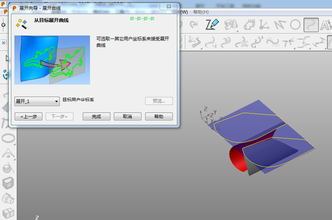Expand the solid shapes tool flyout arrow
This screenshot has height=220, width=332.
click(x=237, y=31)
